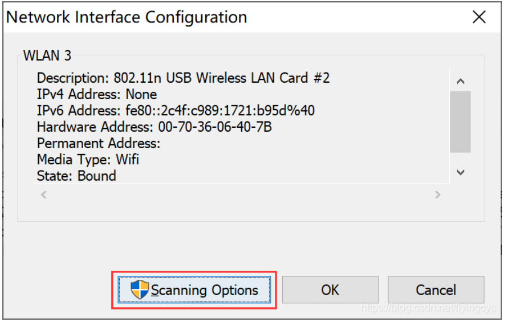This screenshot has height=322, width=506.
Task: Select the Hardware Address 00-70-36-06-40-7B line
Action: pyautogui.click(x=154, y=127)
